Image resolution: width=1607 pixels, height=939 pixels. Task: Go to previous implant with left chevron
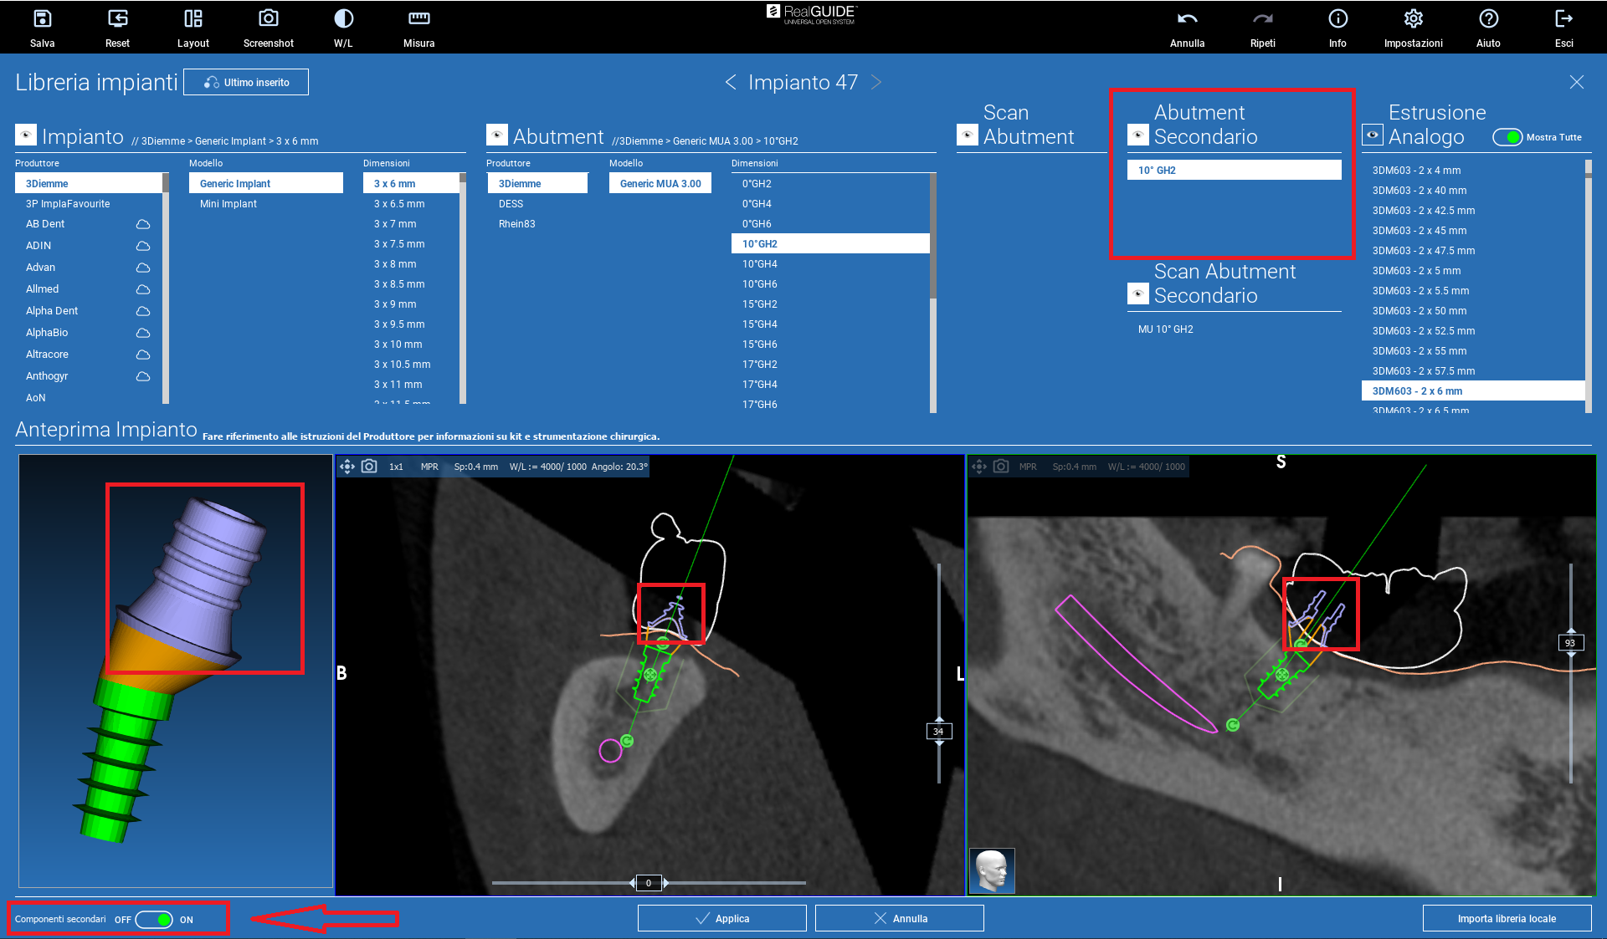[731, 82]
